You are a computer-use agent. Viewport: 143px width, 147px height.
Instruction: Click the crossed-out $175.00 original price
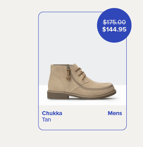114,22
